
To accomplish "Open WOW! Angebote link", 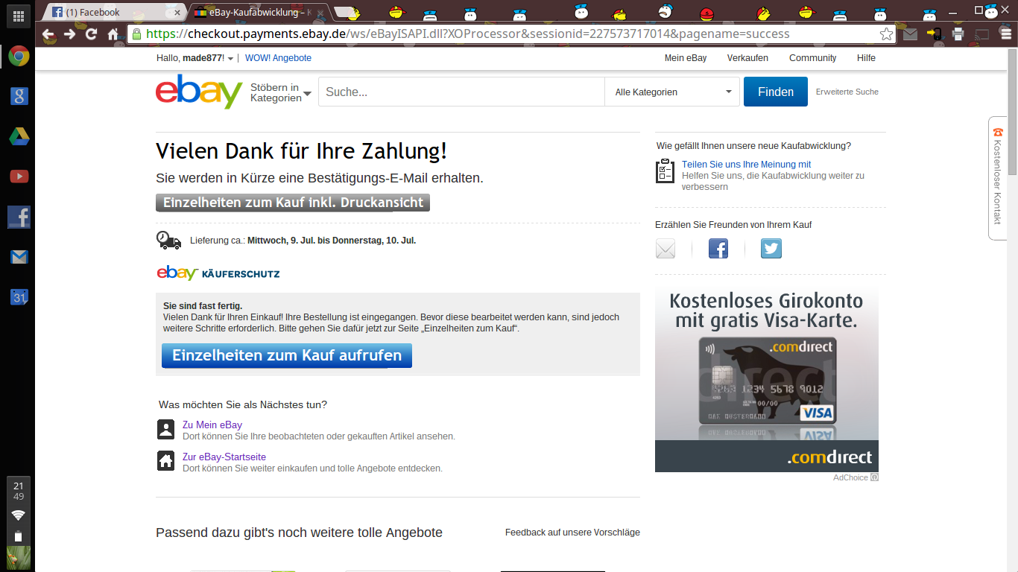I will pos(278,58).
